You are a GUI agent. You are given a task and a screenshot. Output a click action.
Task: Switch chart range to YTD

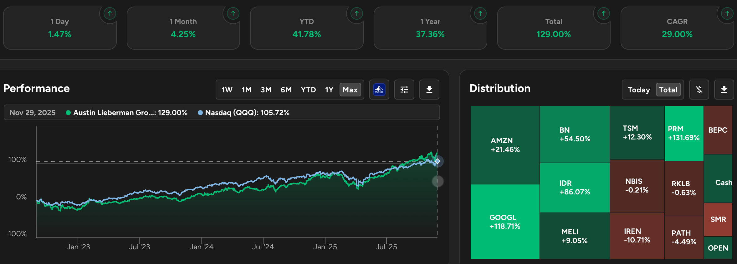[x=308, y=90]
